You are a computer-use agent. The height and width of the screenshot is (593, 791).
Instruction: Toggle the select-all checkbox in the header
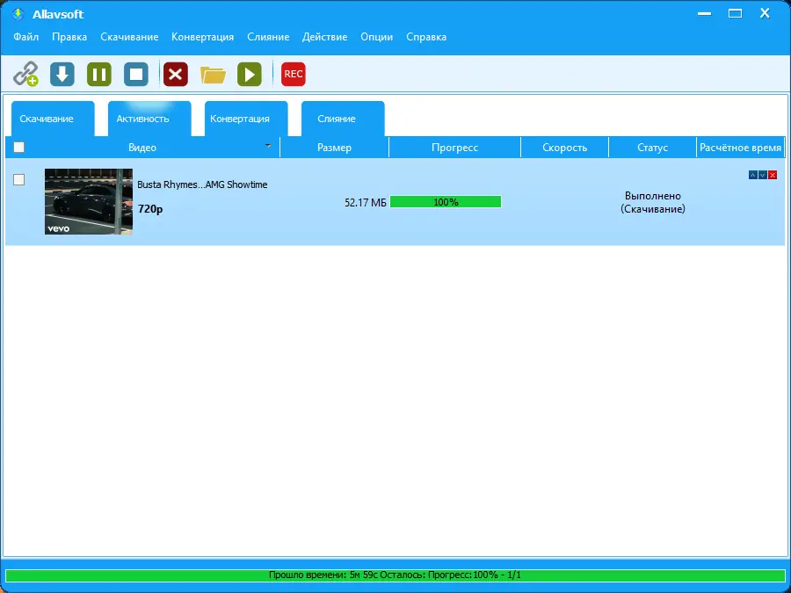click(18, 148)
